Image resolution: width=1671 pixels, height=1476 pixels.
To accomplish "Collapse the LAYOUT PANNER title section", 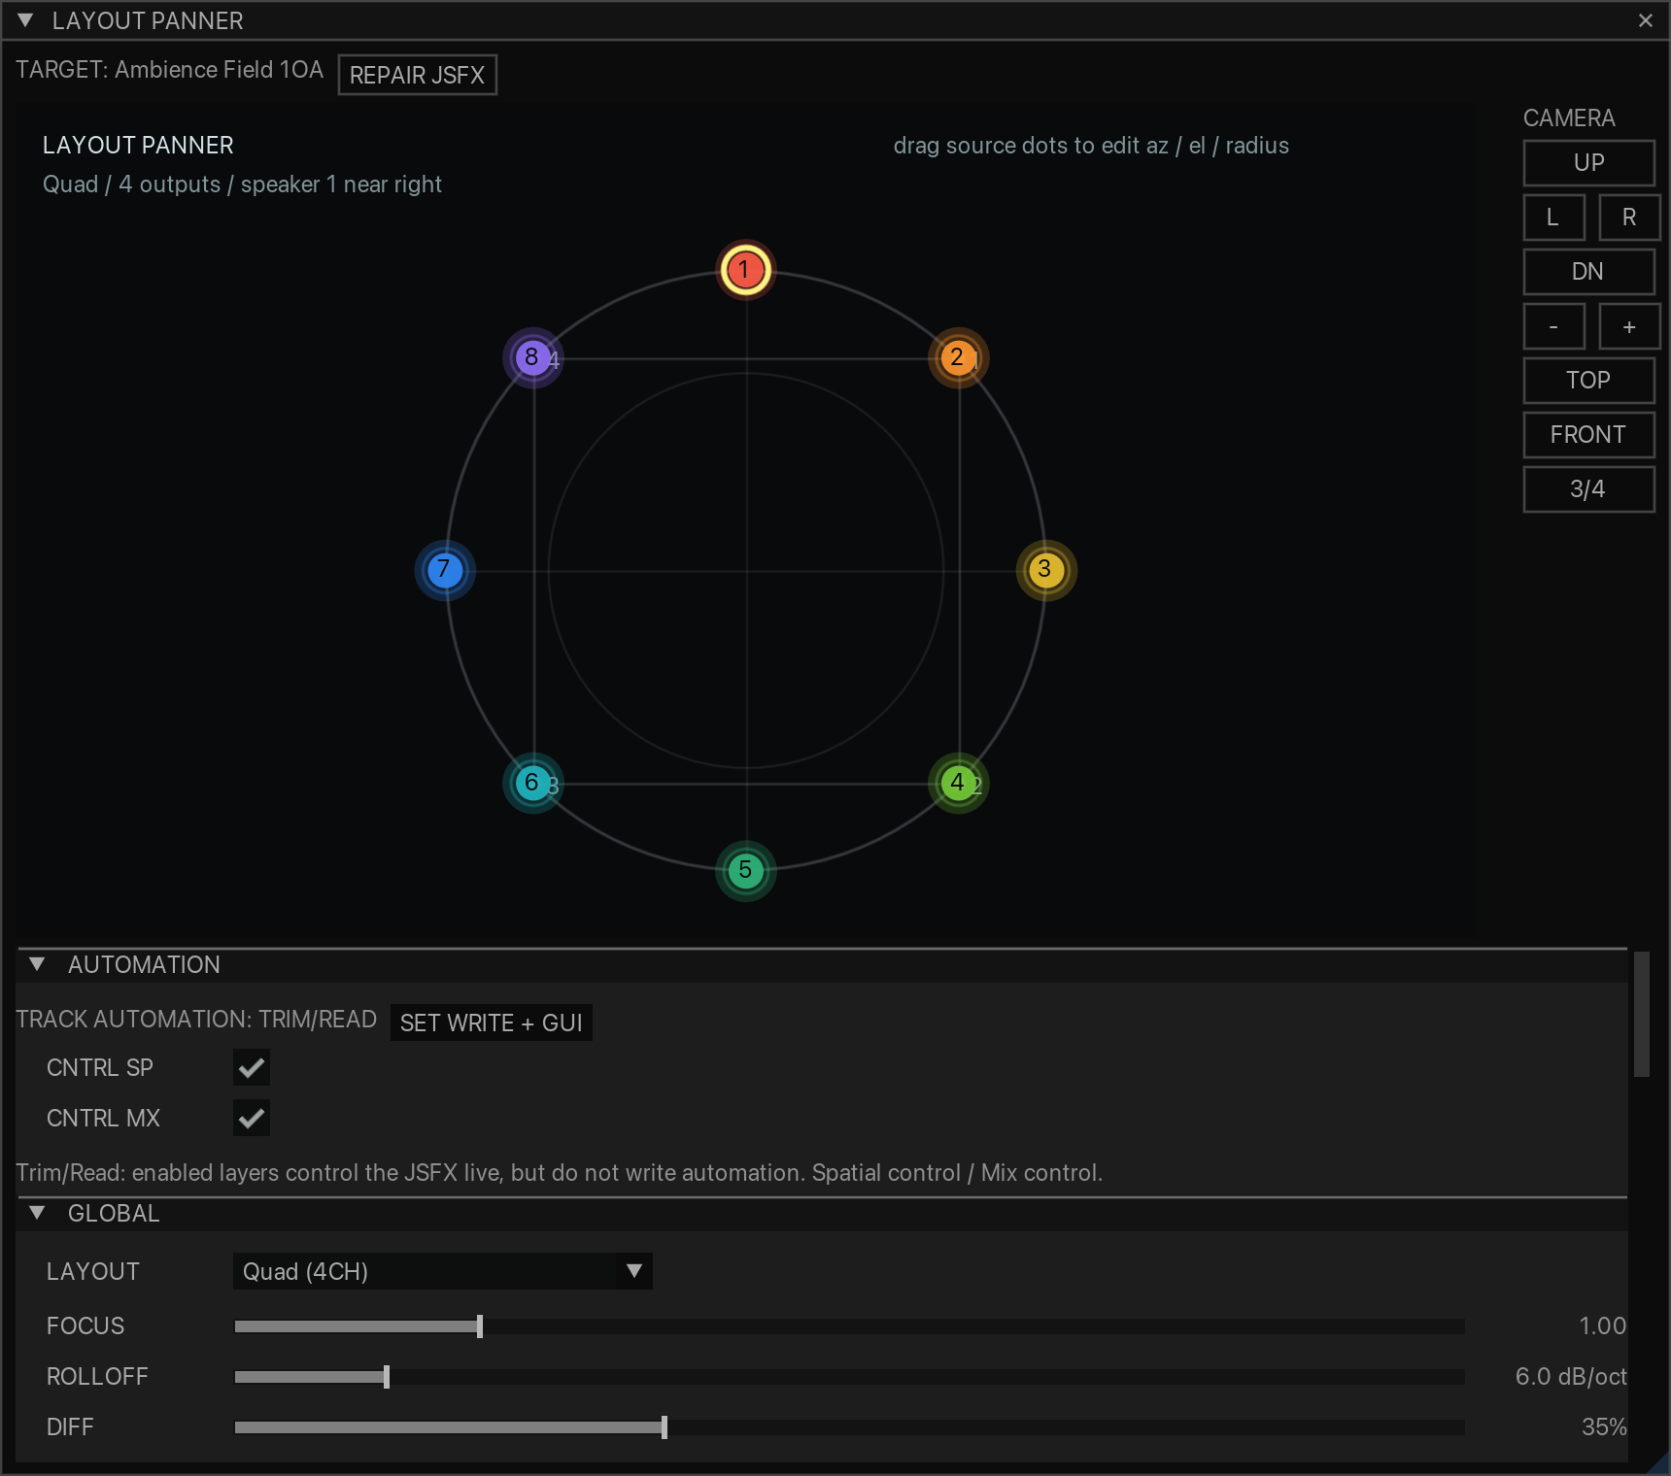I will 26,20.
